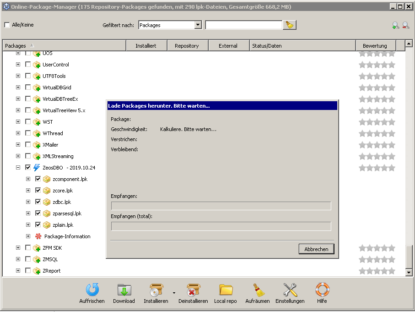
Task: Click the Installieren package icon
Action: point(156,290)
